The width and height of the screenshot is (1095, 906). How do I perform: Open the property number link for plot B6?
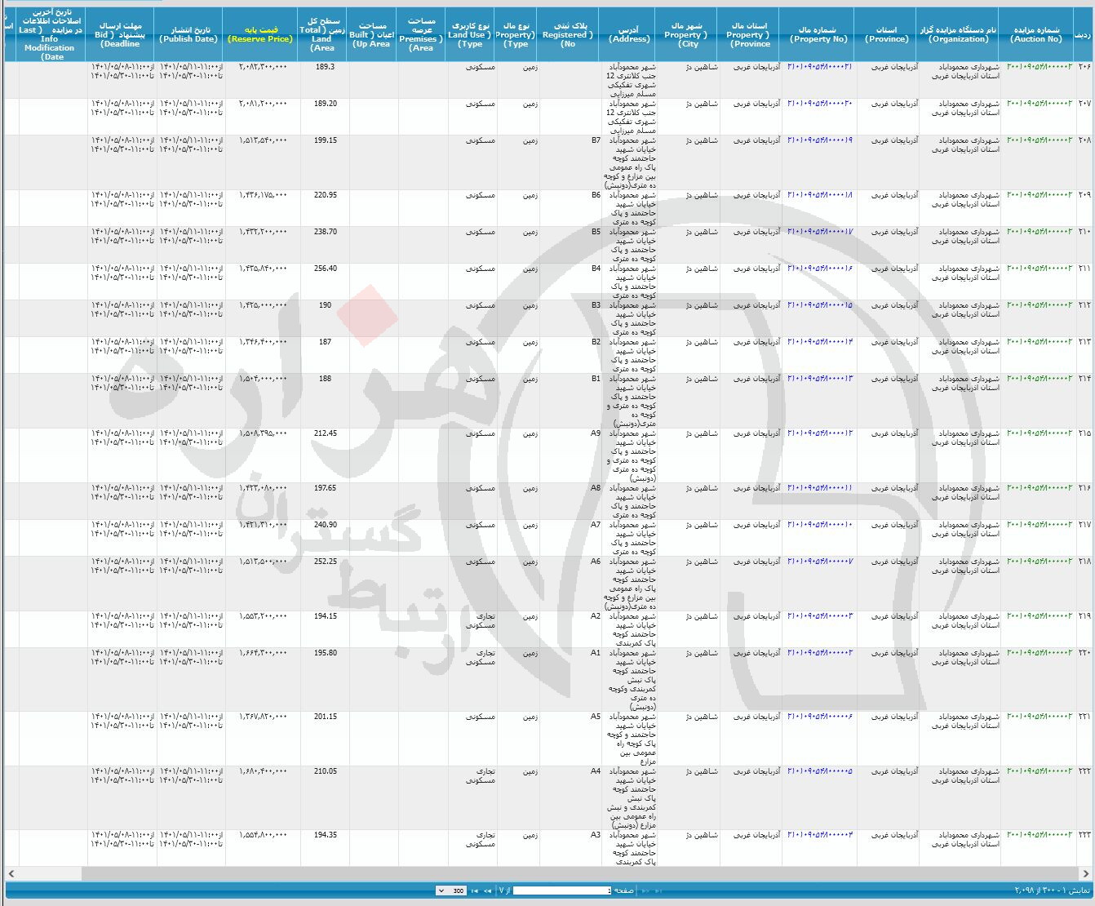pyautogui.click(x=819, y=195)
